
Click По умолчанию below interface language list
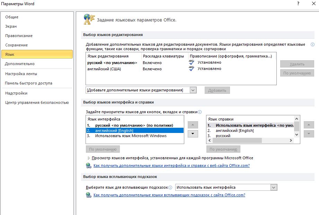[x=103, y=149]
